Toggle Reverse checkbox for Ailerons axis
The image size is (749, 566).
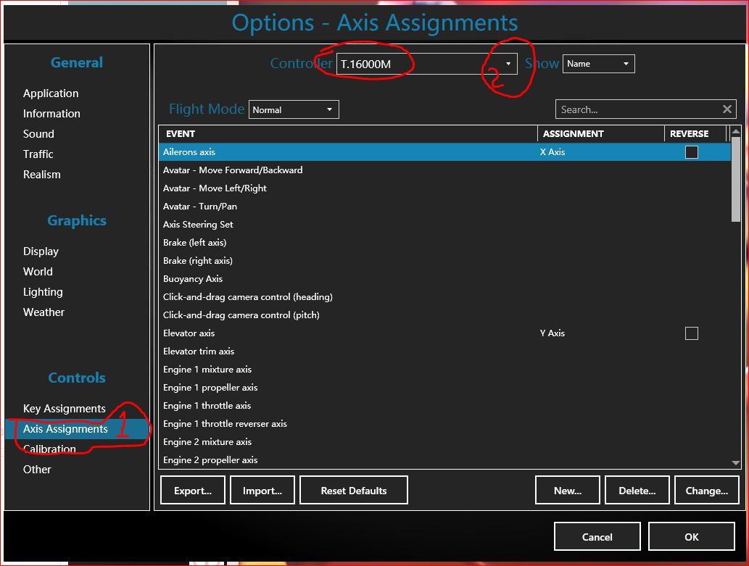pyautogui.click(x=692, y=152)
